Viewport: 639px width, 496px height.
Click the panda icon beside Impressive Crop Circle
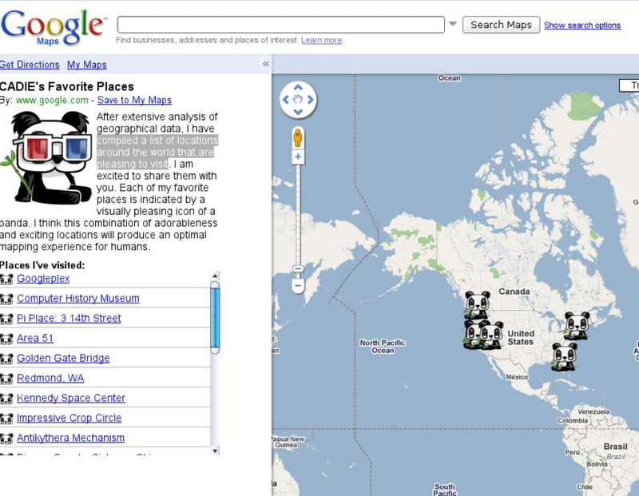[6, 419]
